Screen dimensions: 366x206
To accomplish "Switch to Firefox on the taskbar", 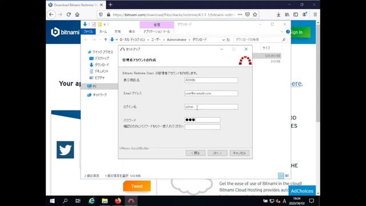I will 118,201.
